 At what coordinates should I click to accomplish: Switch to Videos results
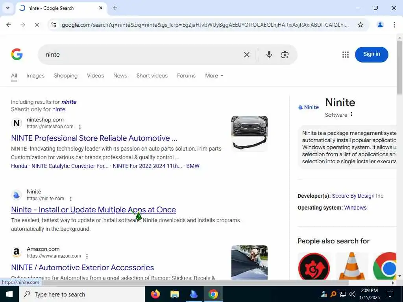pyautogui.click(x=95, y=76)
